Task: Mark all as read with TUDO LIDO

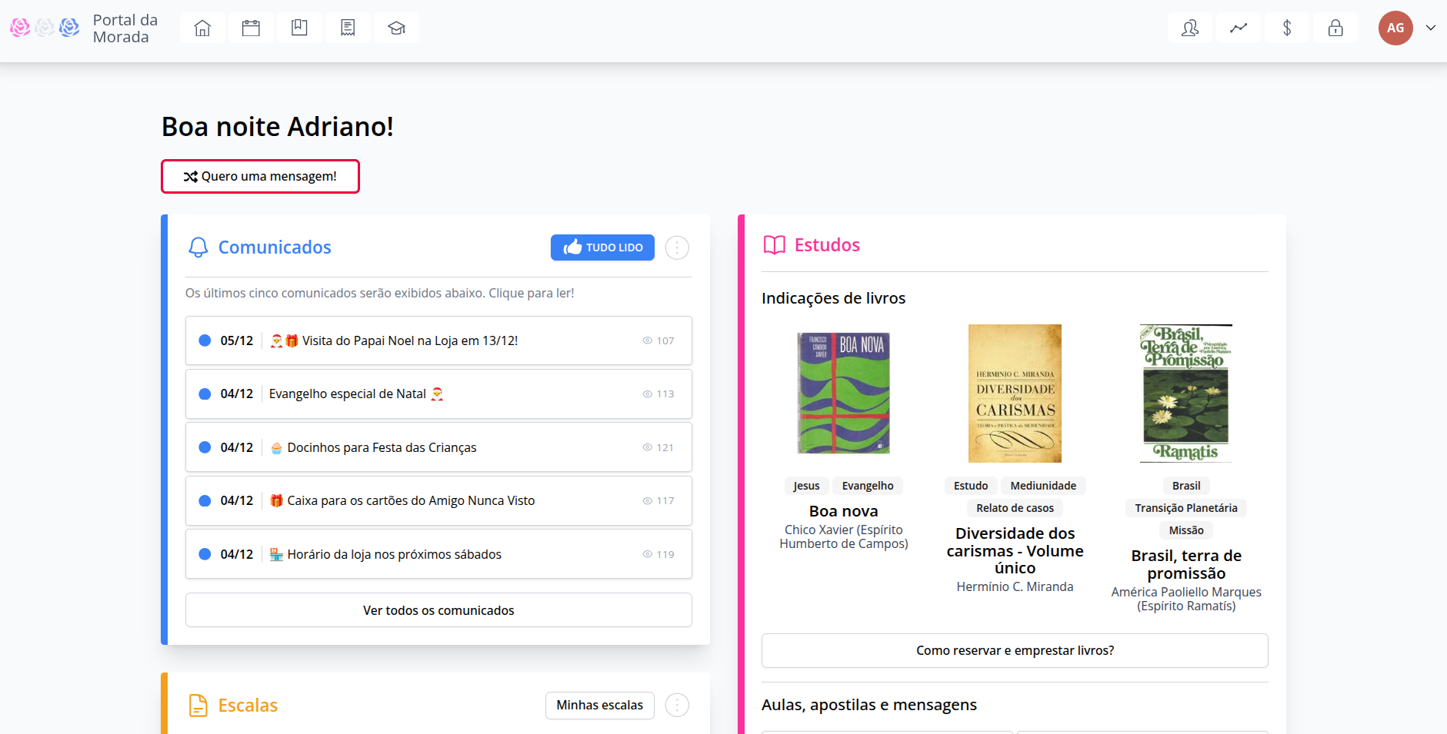Action: [x=602, y=247]
